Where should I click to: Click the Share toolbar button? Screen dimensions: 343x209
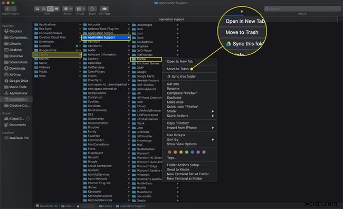pyautogui.click(x=92, y=9)
